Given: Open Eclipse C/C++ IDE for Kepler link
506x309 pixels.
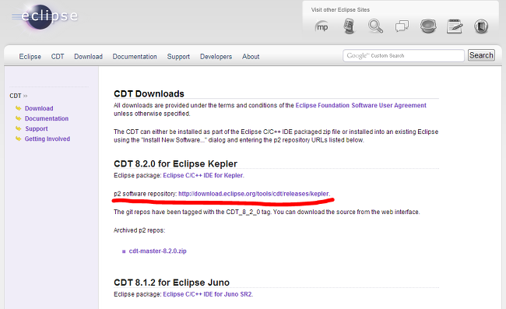Looking at the screenshot, I should [203, 175].
